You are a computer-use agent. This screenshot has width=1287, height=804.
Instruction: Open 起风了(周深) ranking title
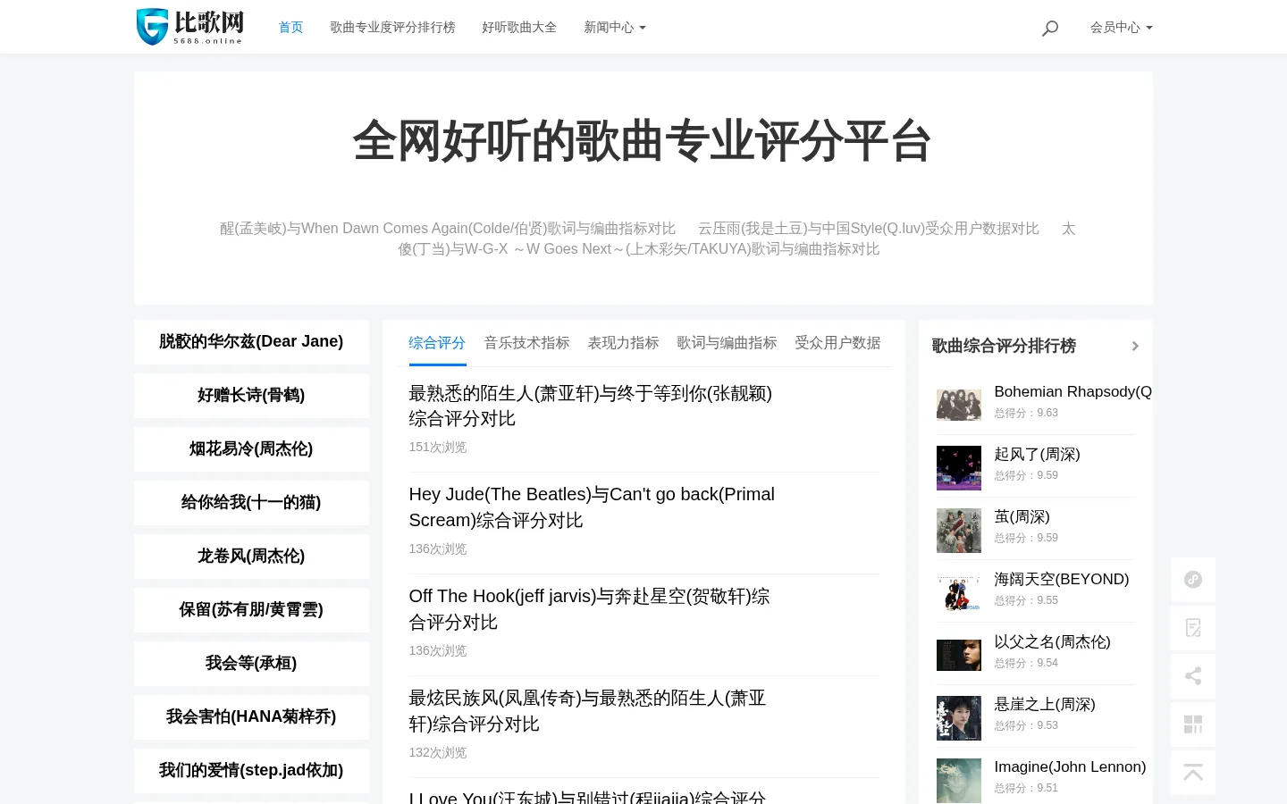point(1037,455)
